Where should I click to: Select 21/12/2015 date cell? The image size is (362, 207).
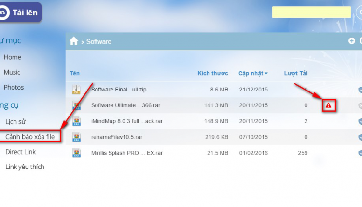pos(253,90)
